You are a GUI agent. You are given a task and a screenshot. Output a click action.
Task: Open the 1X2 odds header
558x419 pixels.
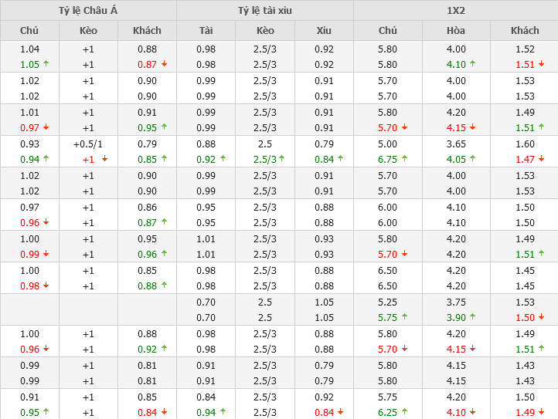(x=456, y=11)
